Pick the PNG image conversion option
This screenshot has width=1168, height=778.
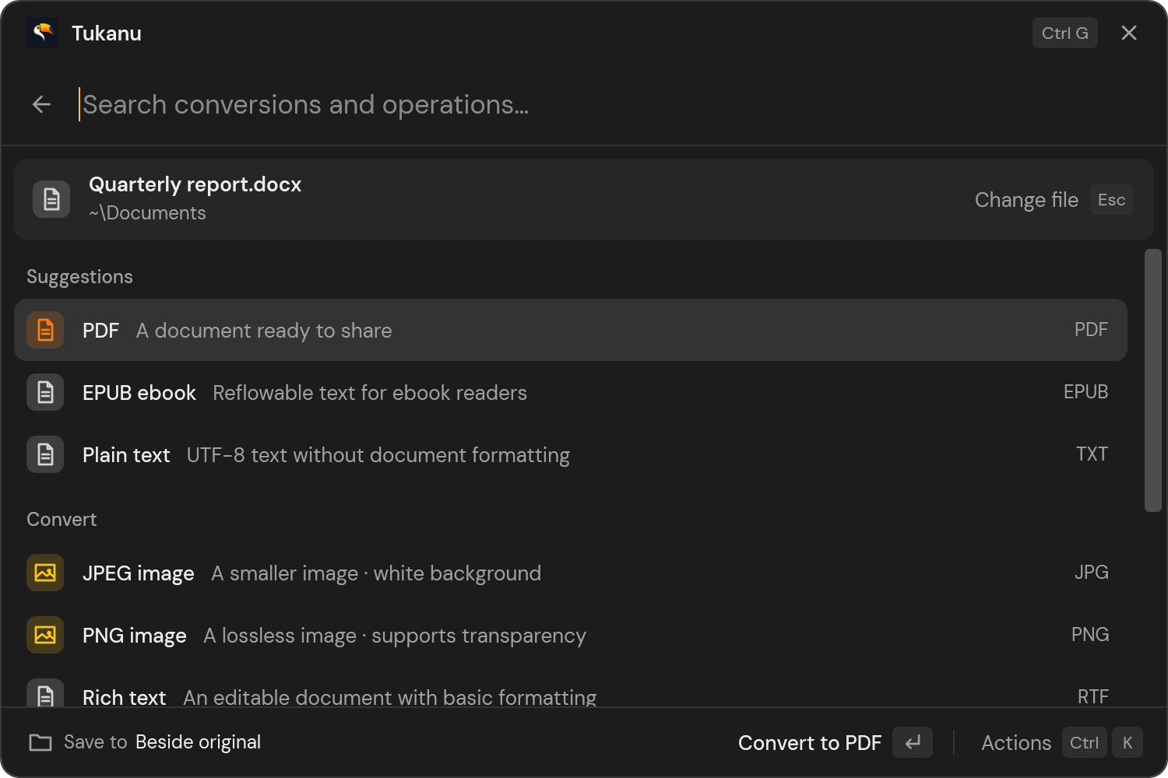(x=571, y=635)
